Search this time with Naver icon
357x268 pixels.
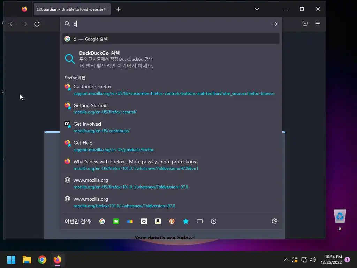[116, 221]
